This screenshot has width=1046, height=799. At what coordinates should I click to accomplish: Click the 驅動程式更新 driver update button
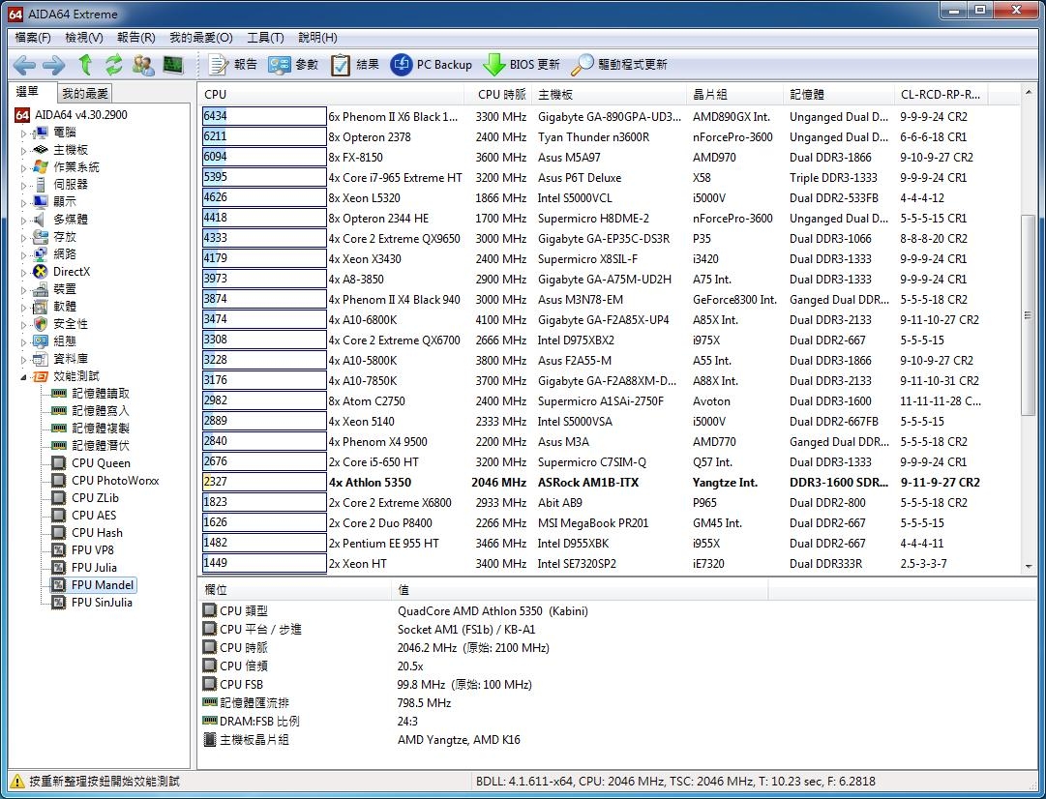[x=619, y=65]
